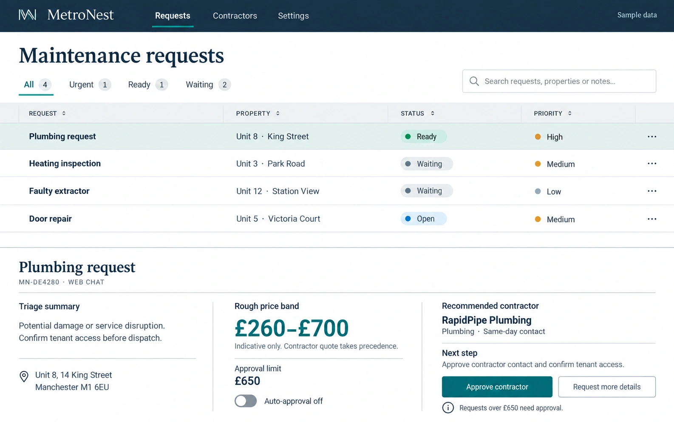Select the Faulty extractor row title
This screenshot has height=422, width=674.
point(59,191)
